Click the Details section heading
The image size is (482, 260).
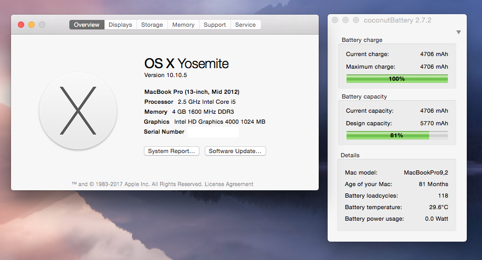pyautogui.click(x=350, y=155)
